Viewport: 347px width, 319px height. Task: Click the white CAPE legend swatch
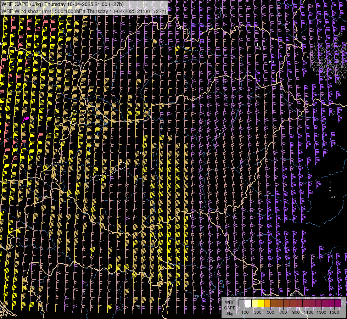[248, 303]
